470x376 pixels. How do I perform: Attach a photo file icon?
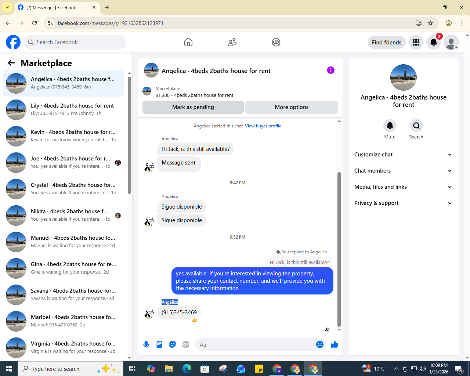pyautogui.click(x=159, y=344)
